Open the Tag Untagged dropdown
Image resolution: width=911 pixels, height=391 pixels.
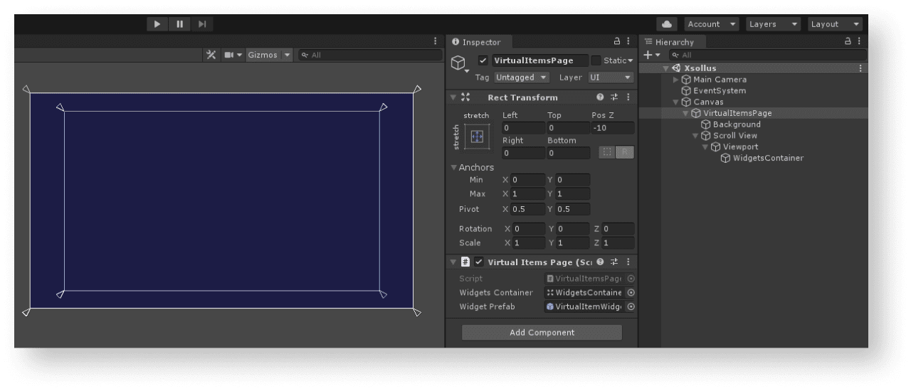coord(522,77)
